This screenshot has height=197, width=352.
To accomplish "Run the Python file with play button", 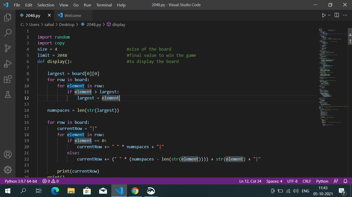I will 324,15.
